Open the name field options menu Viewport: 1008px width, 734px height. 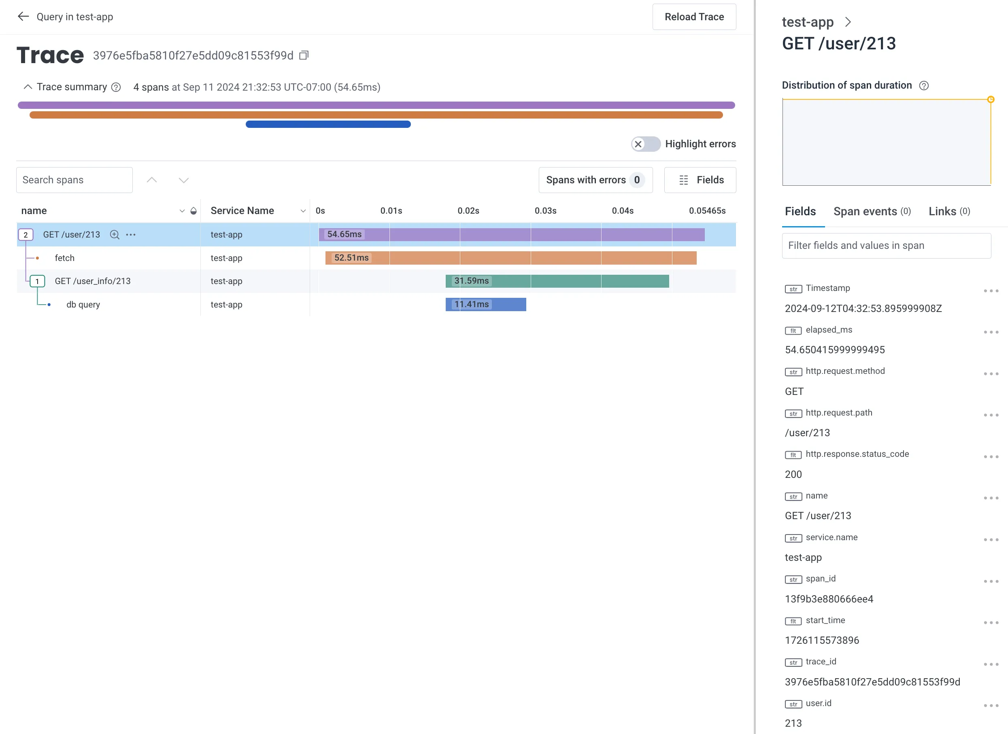click(x=991, y=498)
